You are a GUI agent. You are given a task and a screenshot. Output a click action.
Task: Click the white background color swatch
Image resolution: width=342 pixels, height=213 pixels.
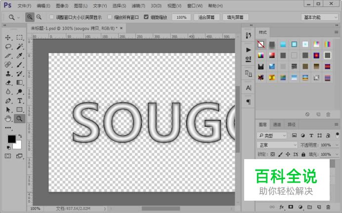[x=18, y=146]
